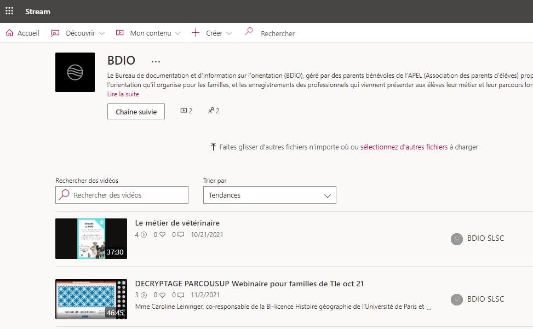The height and width of the screenshot is (329, 533).
Task: Open Le métier de vétérinaire video title
Action: pyautogui.click(x=177, y=223)
